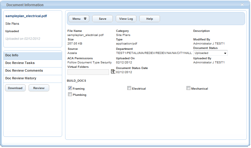
Task: Select the Doc Info tab
Action: tap(32, 55)
